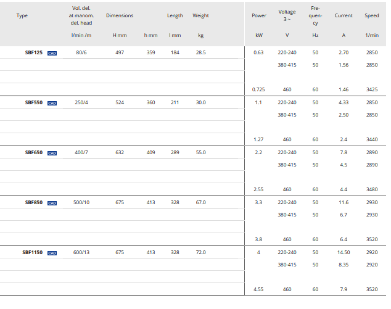Select the Dimensions column header
This screenshot has height=309, width=391.
(120, 15)
